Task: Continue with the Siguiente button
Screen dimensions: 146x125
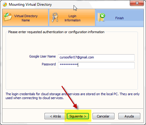Action: tap(78, 116)
